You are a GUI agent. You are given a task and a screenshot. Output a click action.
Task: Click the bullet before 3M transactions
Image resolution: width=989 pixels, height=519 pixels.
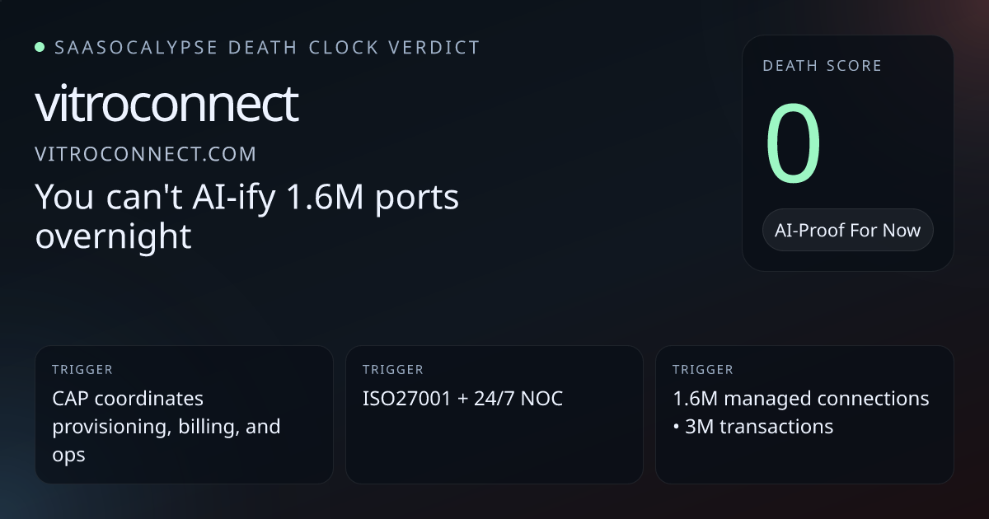pyautogui.click(x=677, y=427)
